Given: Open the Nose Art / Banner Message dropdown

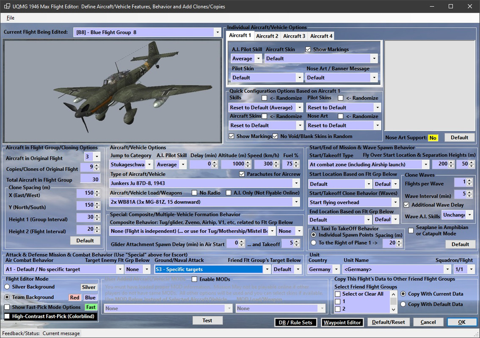Looking at the screenshot, I should pos(342,78).
